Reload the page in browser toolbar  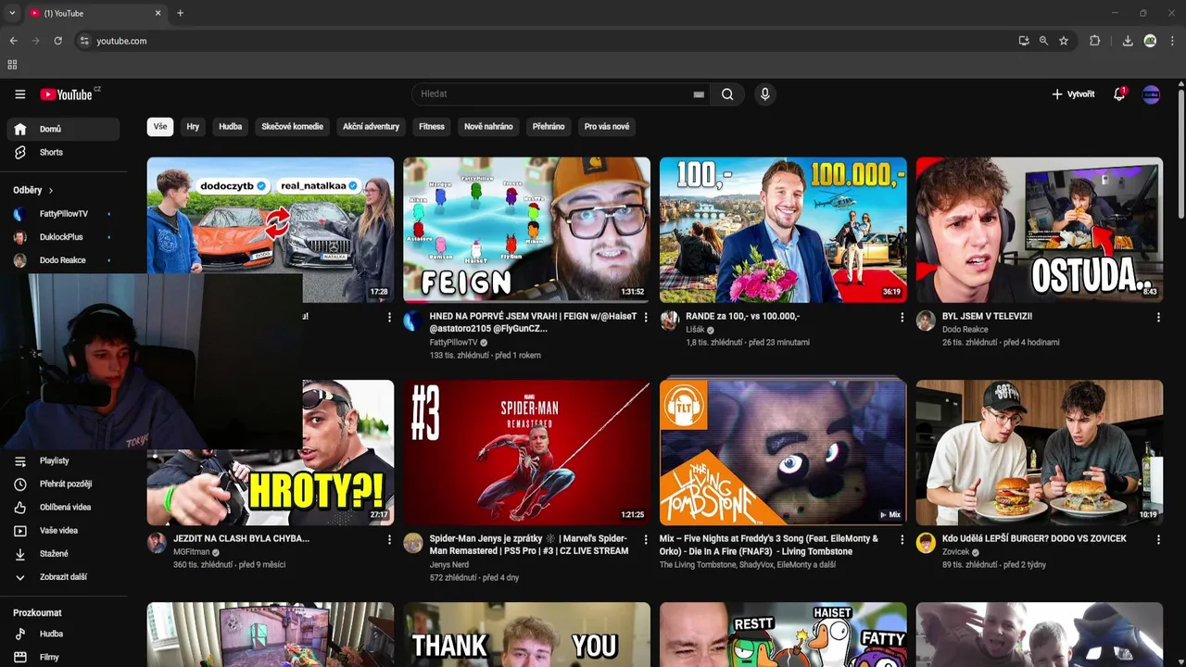57,41
